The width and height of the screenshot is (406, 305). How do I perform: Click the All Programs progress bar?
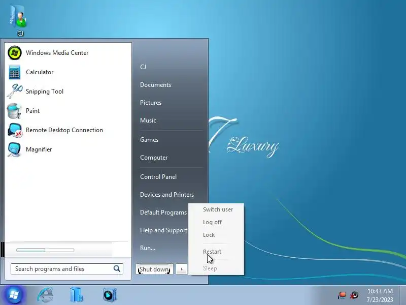point(45,250)
